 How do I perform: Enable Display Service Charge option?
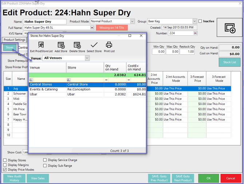tap(45, 160)
